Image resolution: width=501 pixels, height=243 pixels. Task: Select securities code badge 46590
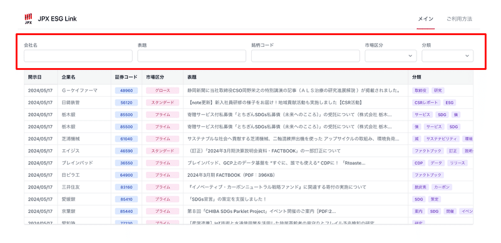coord(127,151)
